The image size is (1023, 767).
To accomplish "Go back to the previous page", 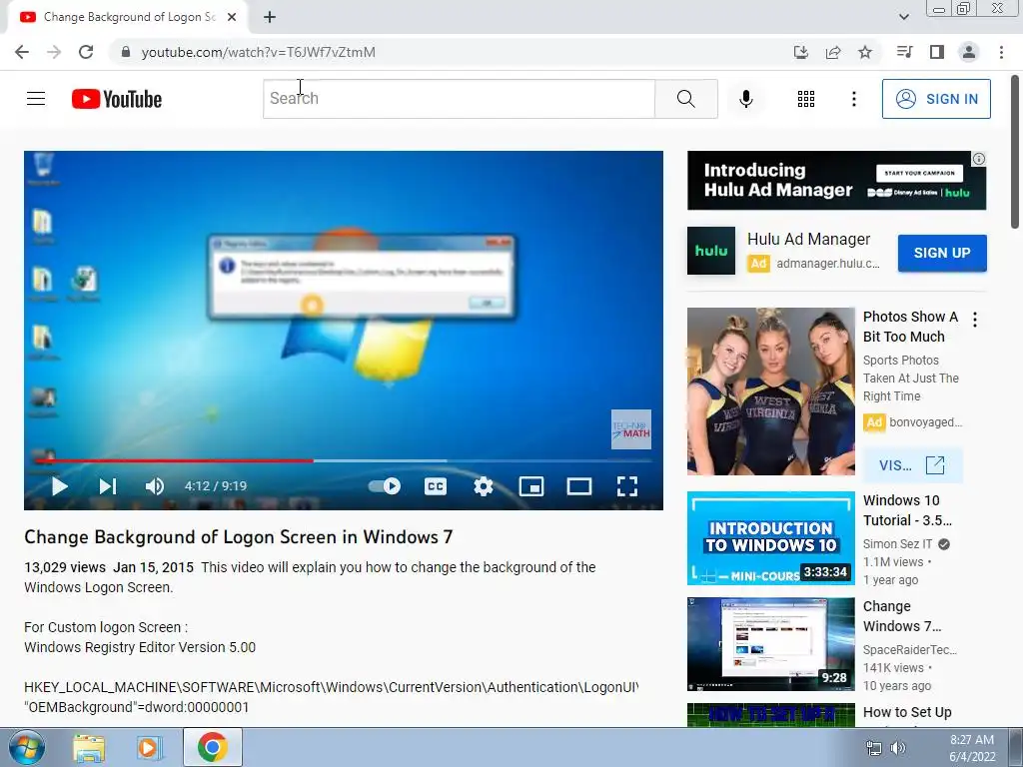I will (22, 52).
